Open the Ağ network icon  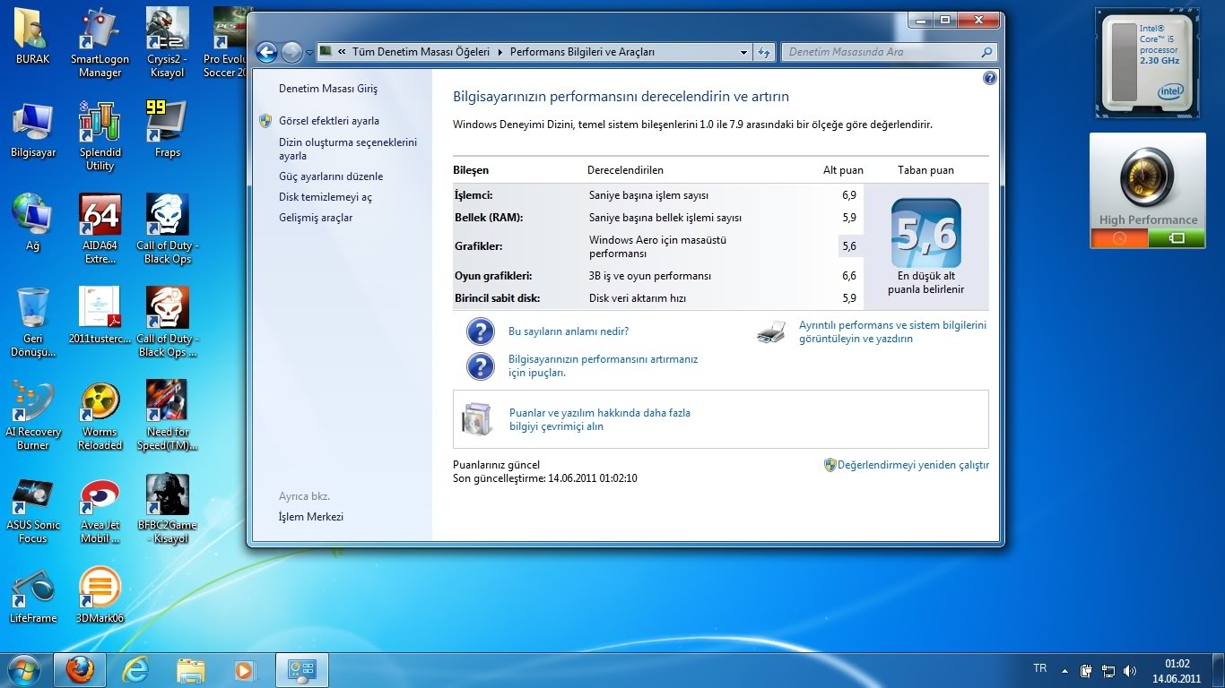click(33, 223)
